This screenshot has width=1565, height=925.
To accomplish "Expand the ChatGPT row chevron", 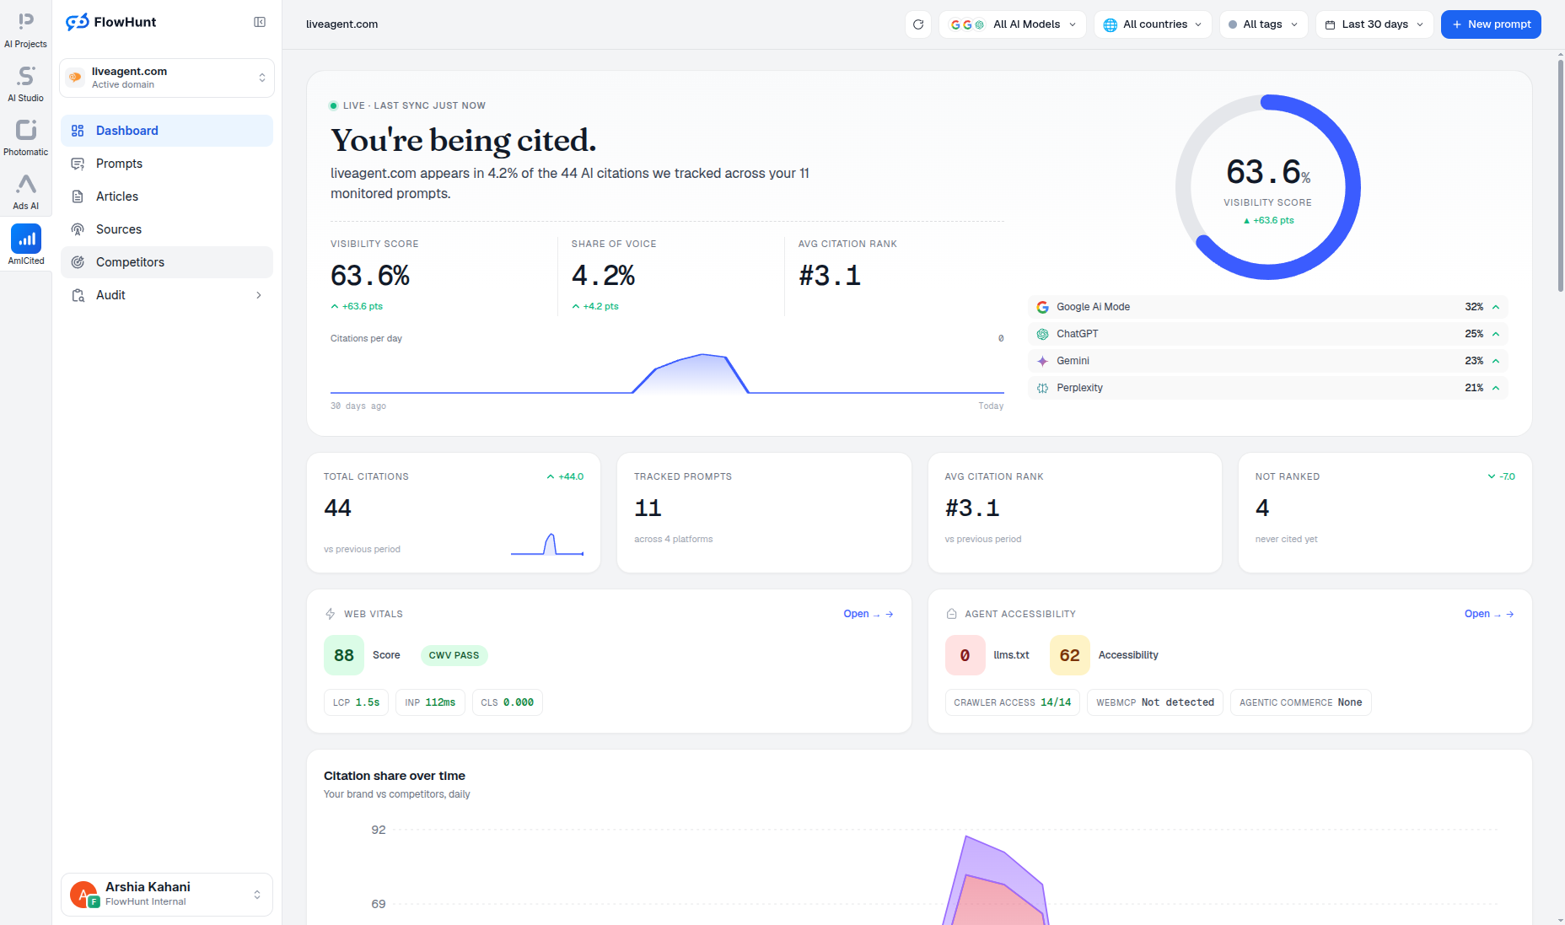I will [1496, 334].
